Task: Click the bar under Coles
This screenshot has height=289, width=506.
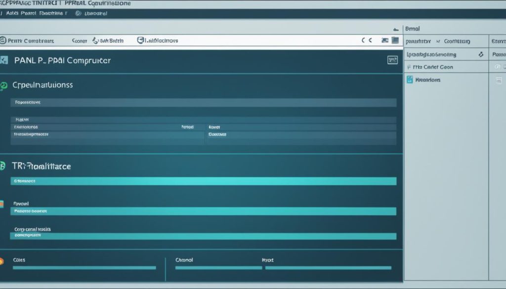Action: [84, 268]
